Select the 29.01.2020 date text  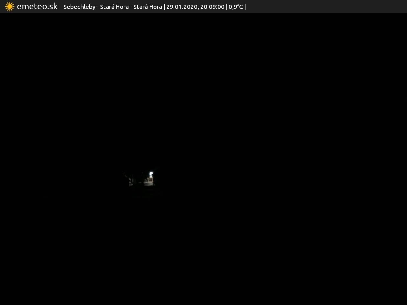[x=182, y=7]
